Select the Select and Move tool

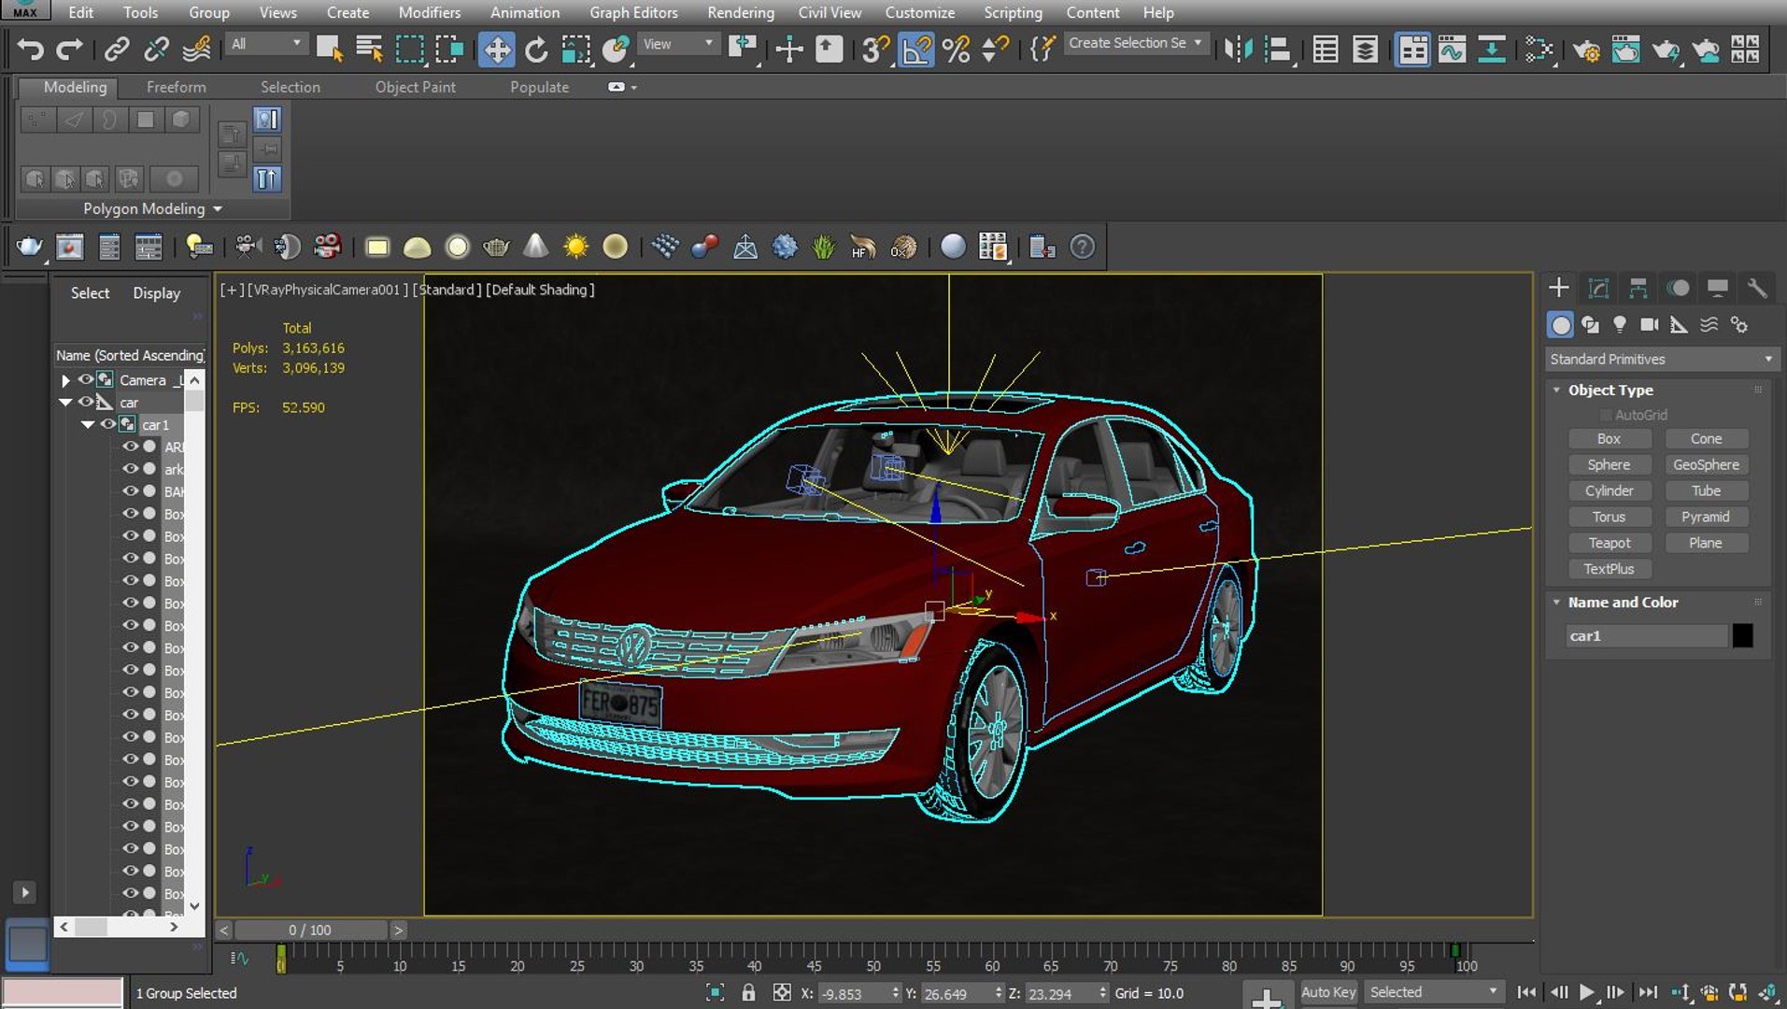496,49
